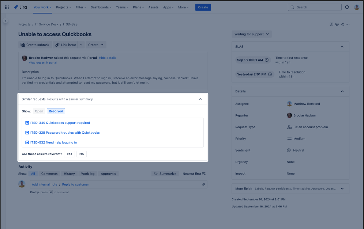Collapse the Details panel
Screen dimensions: 364x229
342,91
